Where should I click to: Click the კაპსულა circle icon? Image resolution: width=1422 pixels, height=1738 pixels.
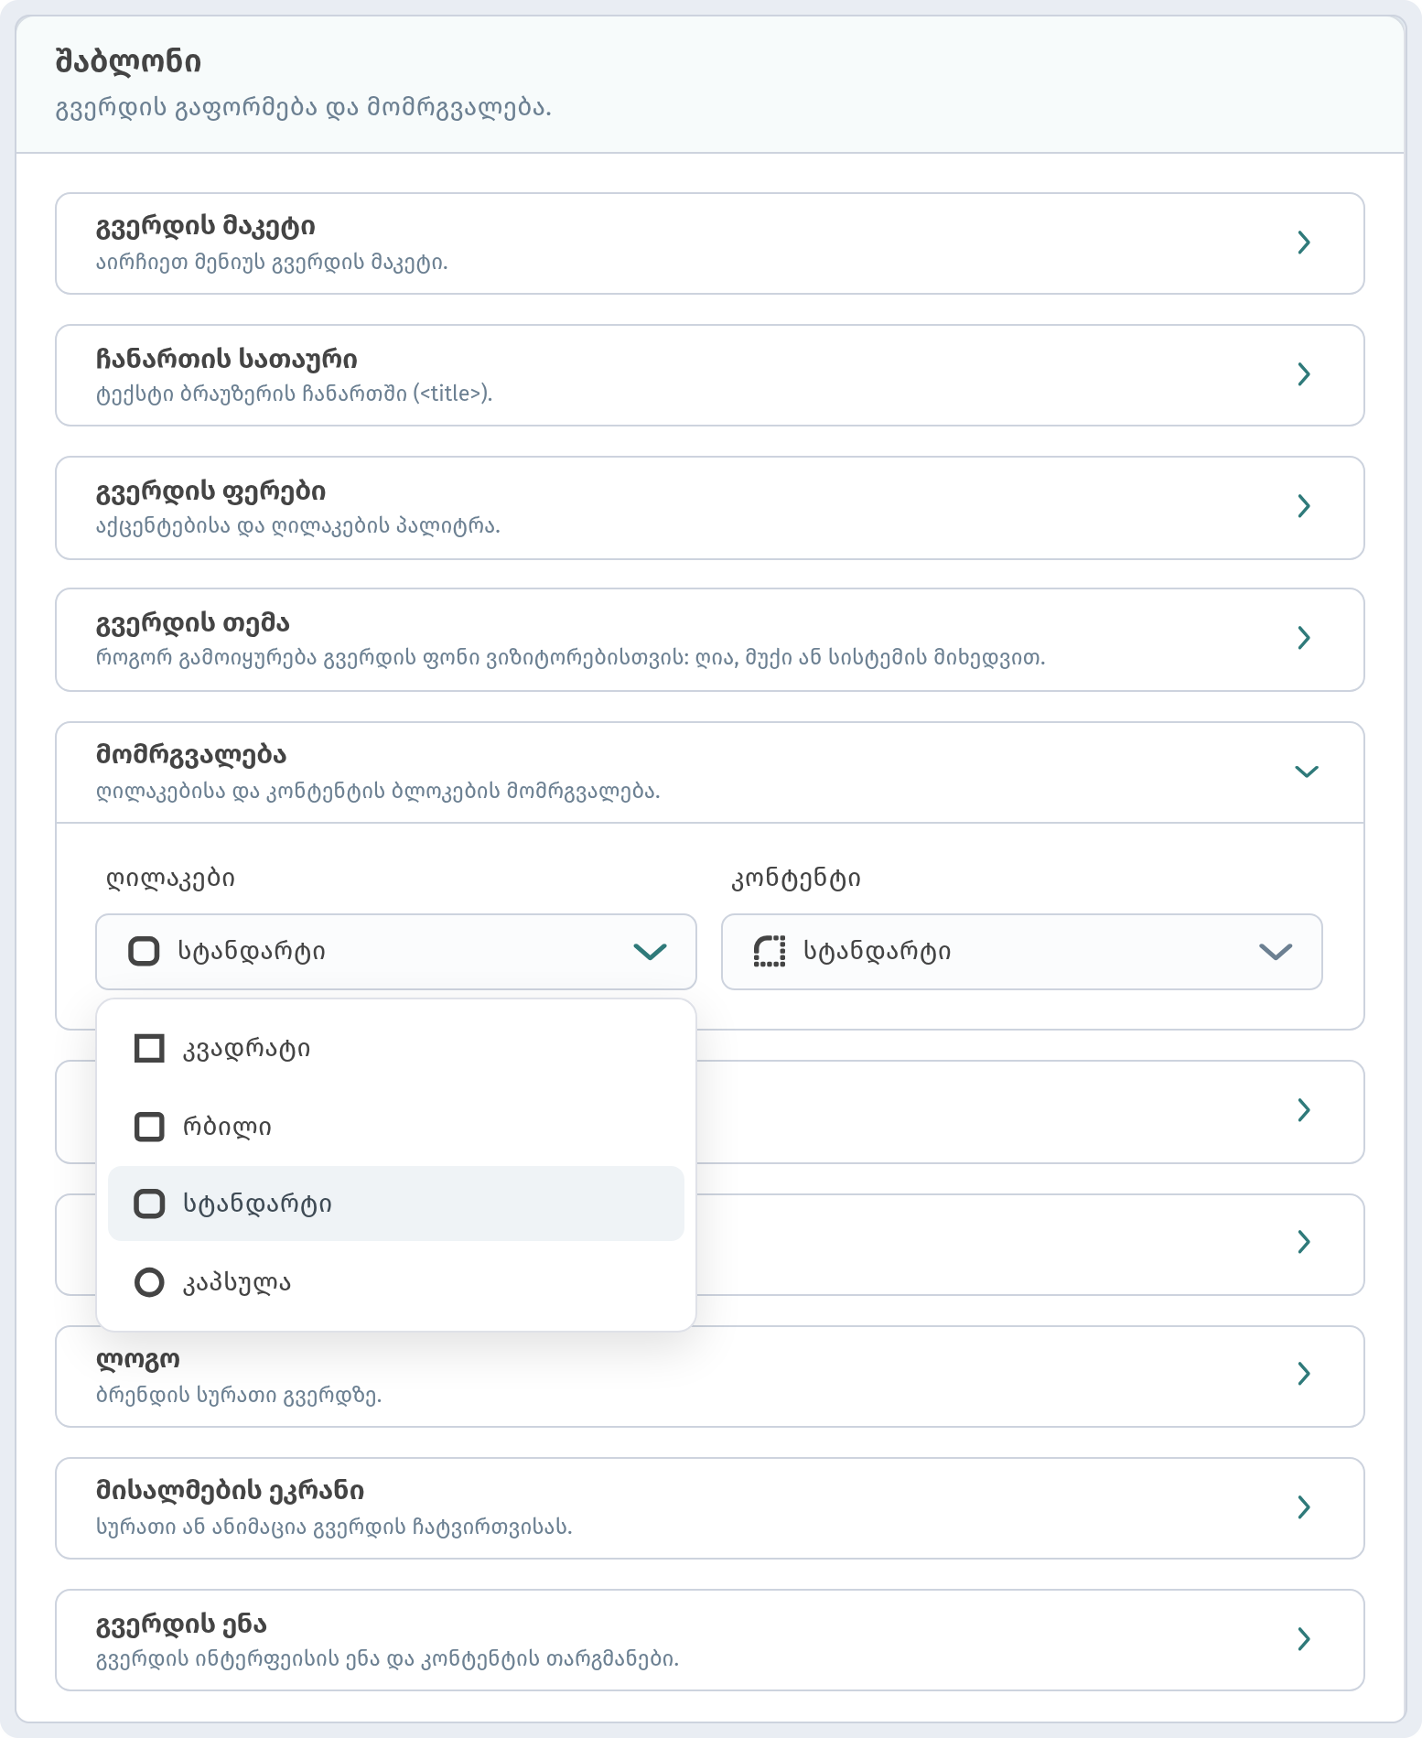point(149,1282)
